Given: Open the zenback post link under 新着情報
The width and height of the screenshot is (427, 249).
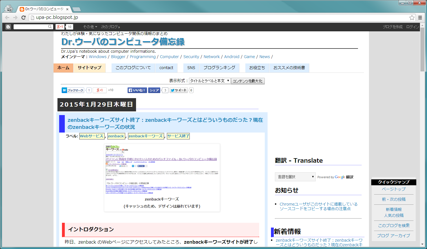Looking at the screenshot, I should 319,243.
